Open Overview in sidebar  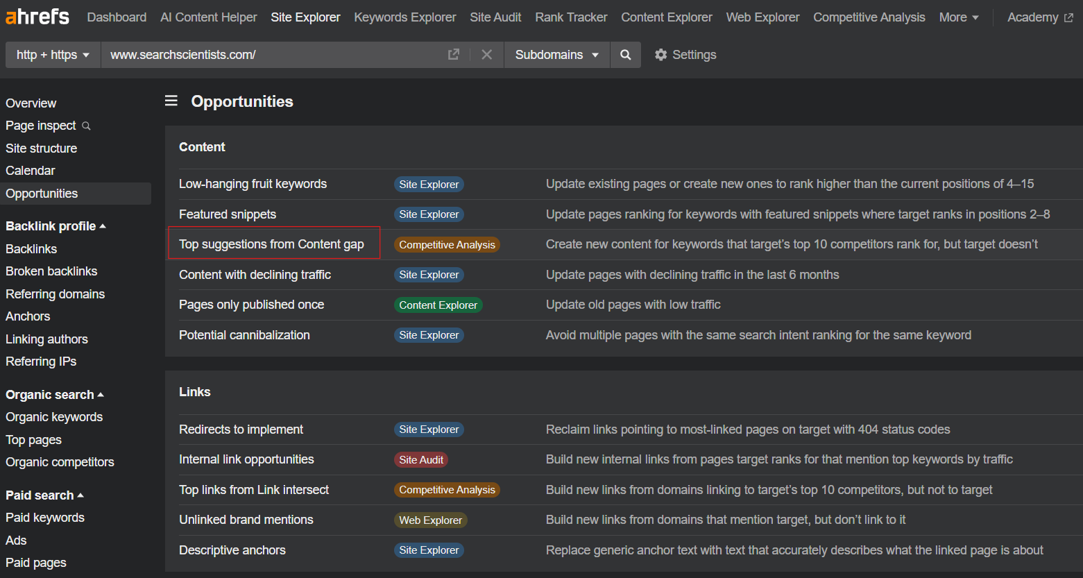[x=31, y=103]
